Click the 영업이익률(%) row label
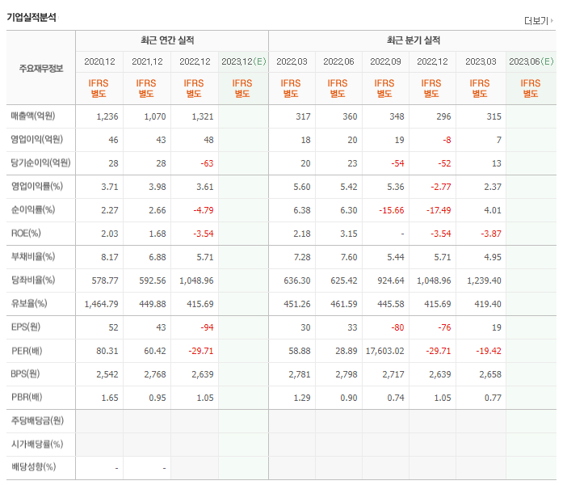The height and width of the screenshot is (485, 567). click(x=37, y=186)
